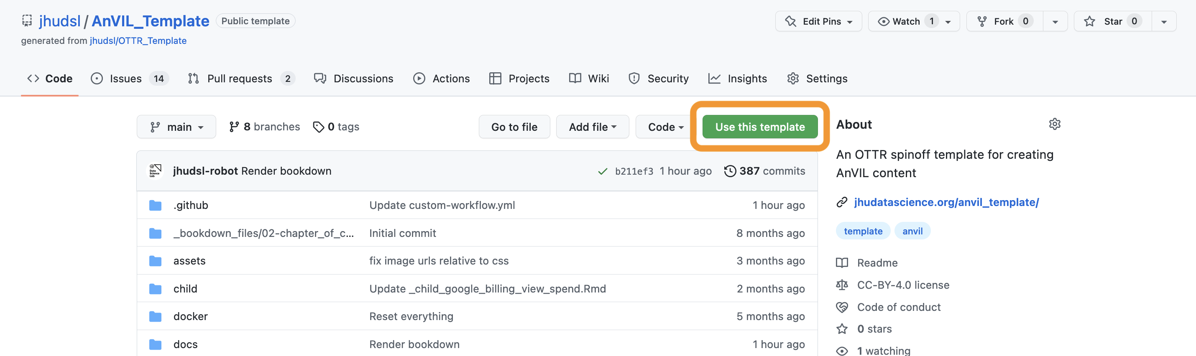Open the repository Settings tab
Viewport: 1196px width, 356px height.
tap(818, 79)
